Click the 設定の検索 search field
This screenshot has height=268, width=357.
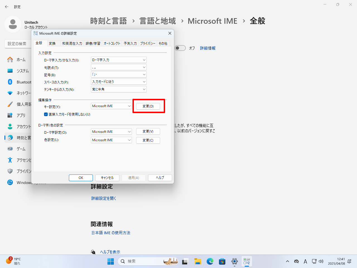coord(18,44)
